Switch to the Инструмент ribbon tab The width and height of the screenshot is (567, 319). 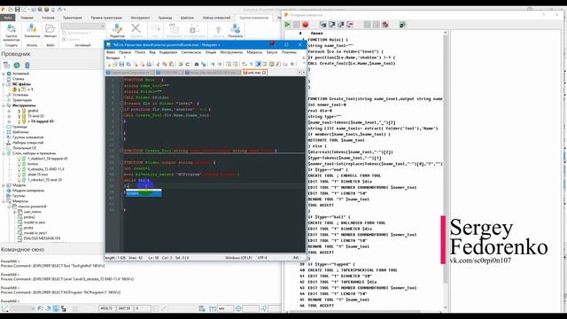coord(140,18)
